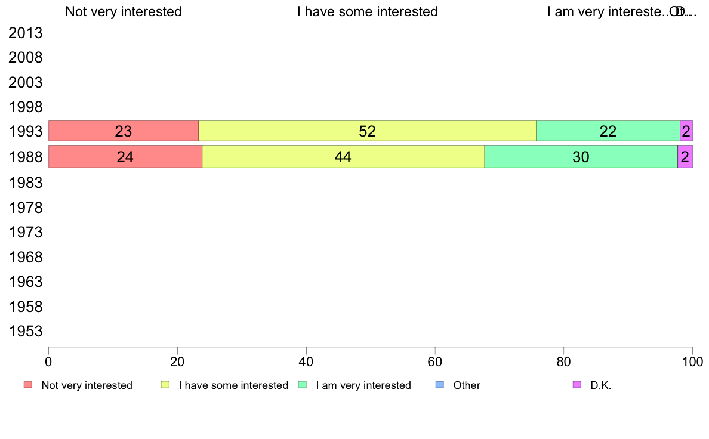Select the 1988 red bar segment labeled 24
This screenshot has width=709, height=439.
tap(125, 156)
